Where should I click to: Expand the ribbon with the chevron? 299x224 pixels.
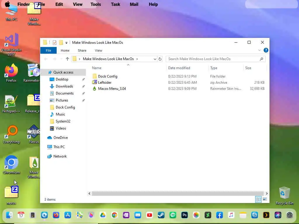click(259, 50)
